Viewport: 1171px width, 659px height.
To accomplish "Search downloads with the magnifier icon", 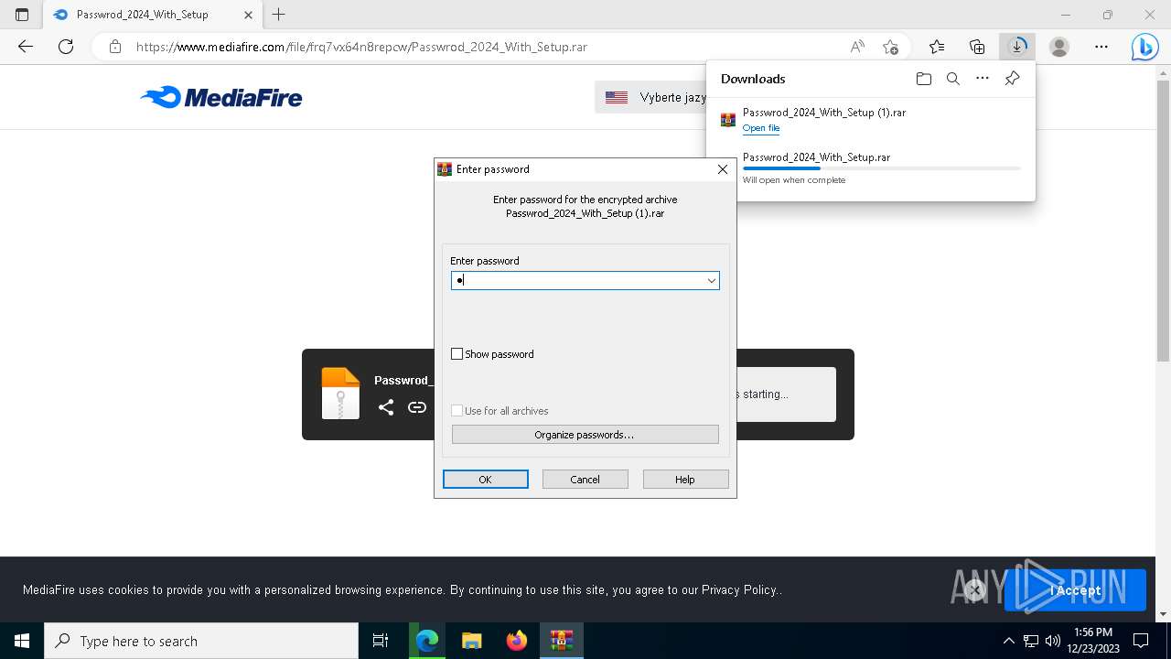I will click(x=953, y=79).
